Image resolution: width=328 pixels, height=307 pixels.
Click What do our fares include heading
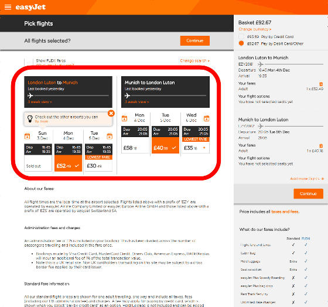[264, 229]
